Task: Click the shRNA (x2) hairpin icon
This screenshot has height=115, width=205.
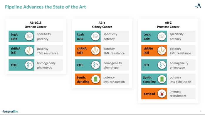Action: [29, 51]
